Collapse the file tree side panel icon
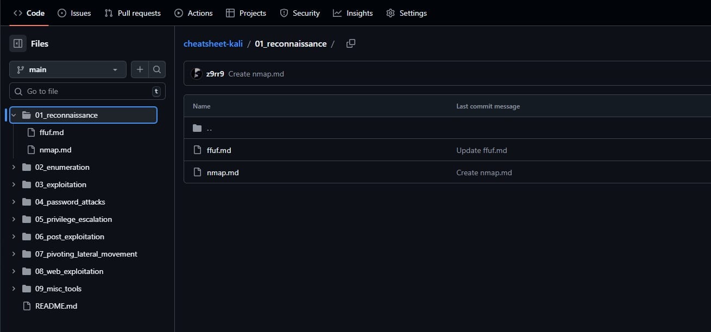 (18, 43)
